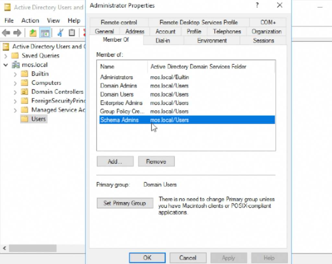Screen dimensions: 332x264
Task: Click the Back navigation arrow
Action: [x=6, y=32]
